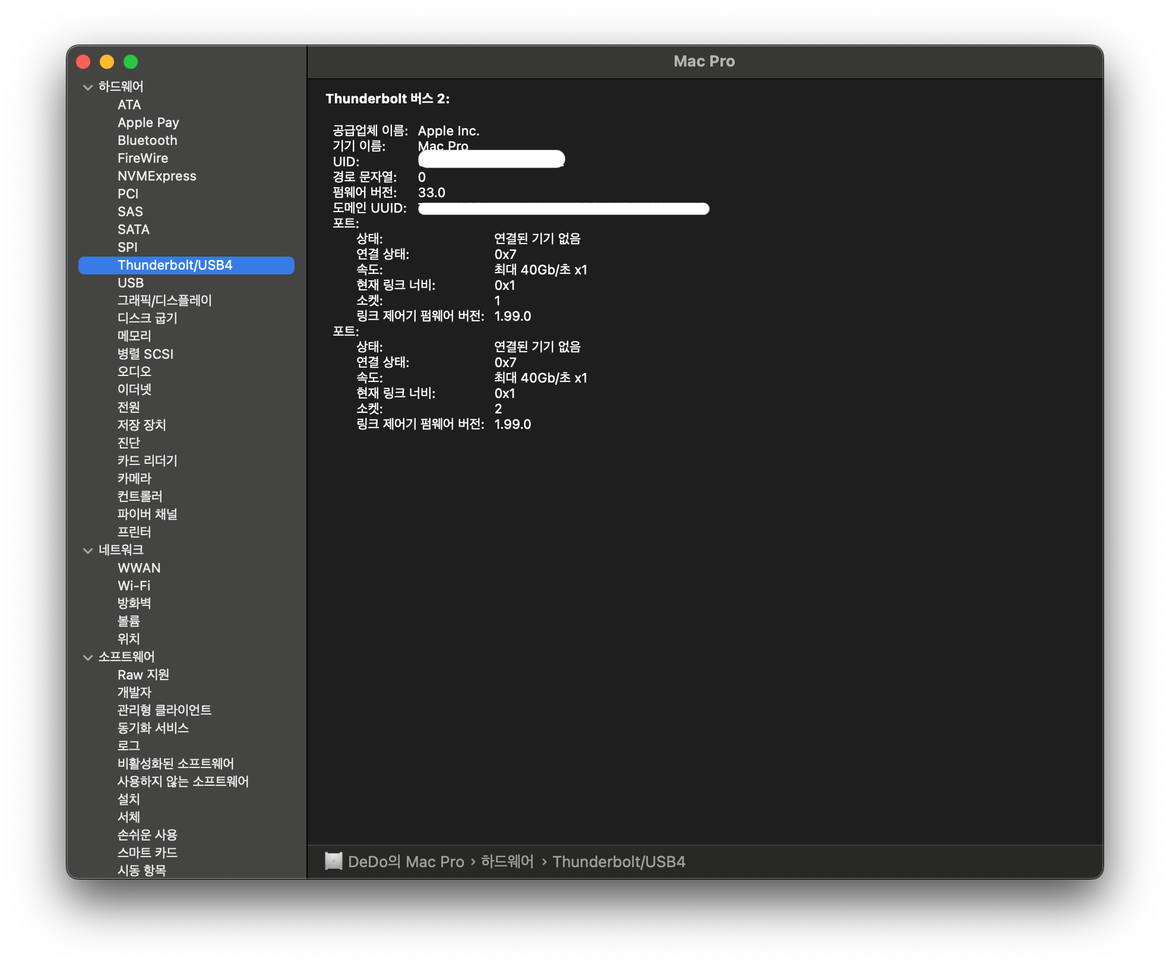Open 개발자 under 소프트웨어
Image resolution: width=1170 pixels, height=967 pixels.
click(134, 693)
